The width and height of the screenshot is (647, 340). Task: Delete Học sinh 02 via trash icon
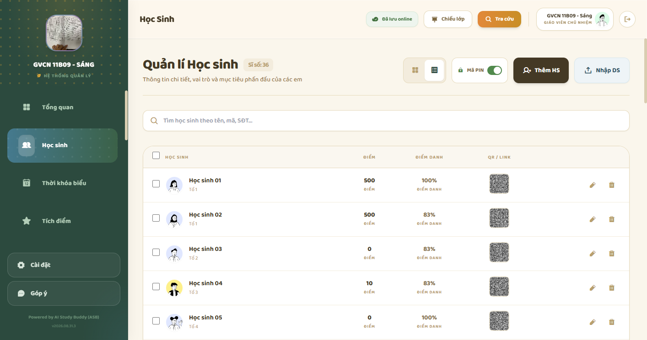pos(612,219)
